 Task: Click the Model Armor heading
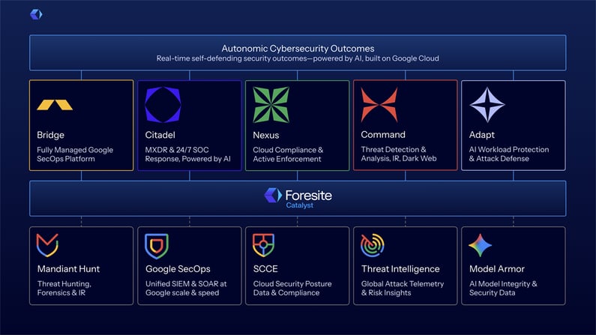pyautogui.click(x=497, y=269)
